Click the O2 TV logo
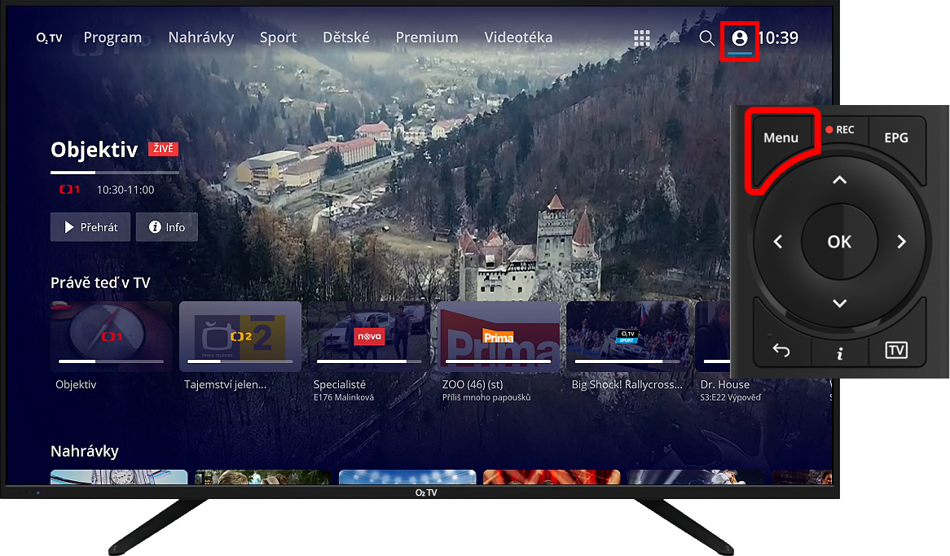 (x=50, y=37)
